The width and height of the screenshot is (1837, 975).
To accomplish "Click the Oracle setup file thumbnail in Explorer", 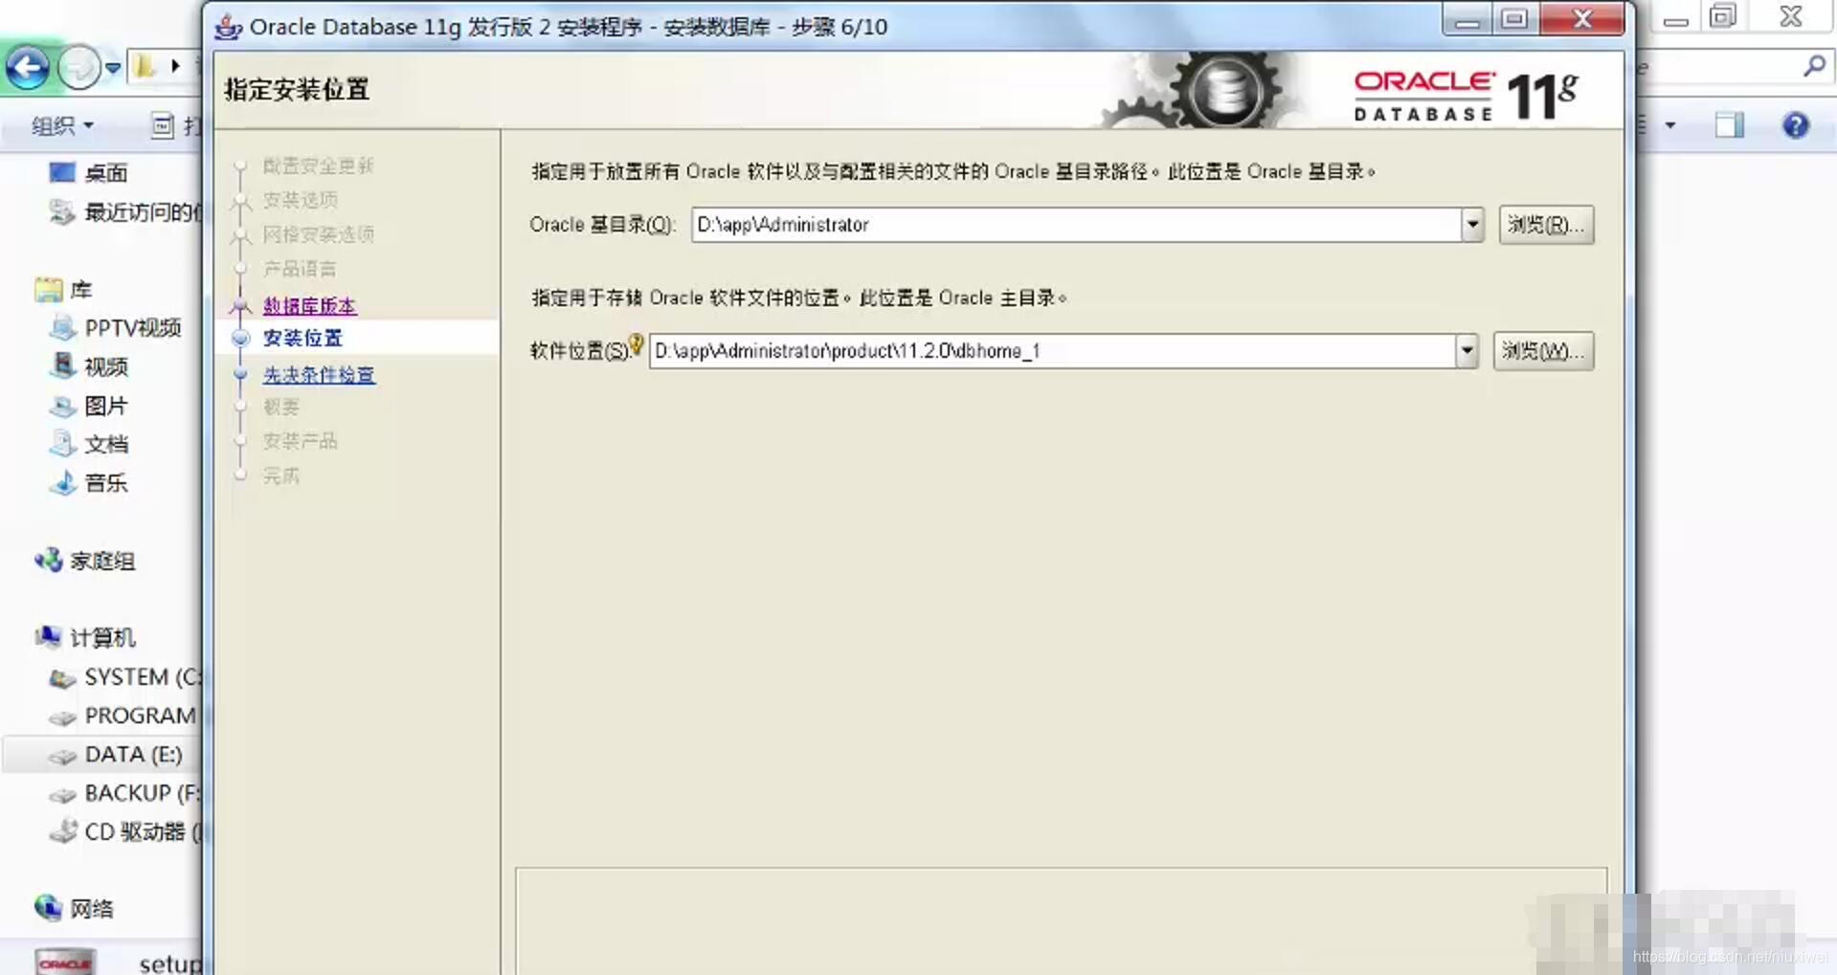I will click(x=65, y=963).
